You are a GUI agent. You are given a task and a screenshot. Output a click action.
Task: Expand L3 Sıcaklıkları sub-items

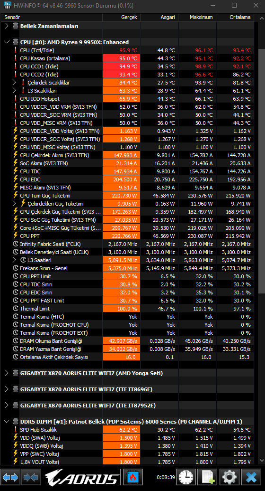(14, 91)
